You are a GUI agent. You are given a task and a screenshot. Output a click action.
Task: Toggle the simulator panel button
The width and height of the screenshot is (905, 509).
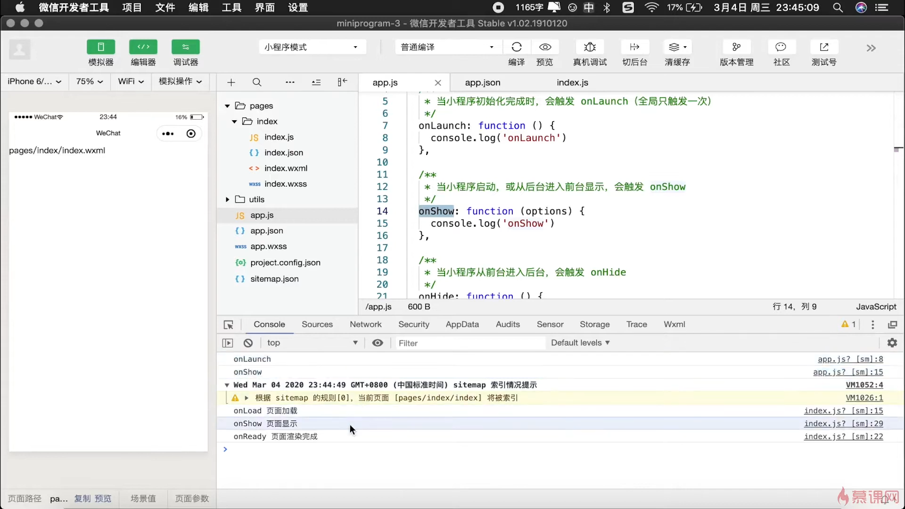[101, 47]
